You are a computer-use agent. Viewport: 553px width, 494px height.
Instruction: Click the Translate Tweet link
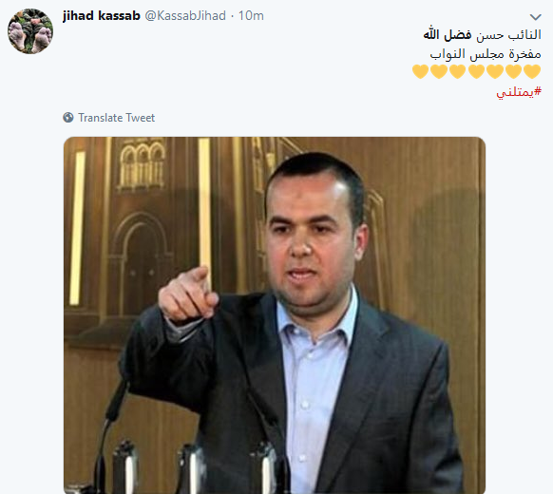pyautogui.click(x=116, y=118)
